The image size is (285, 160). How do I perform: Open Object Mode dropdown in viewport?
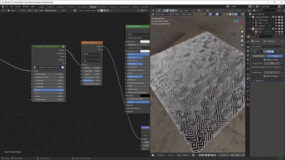[x=159, y=14]
